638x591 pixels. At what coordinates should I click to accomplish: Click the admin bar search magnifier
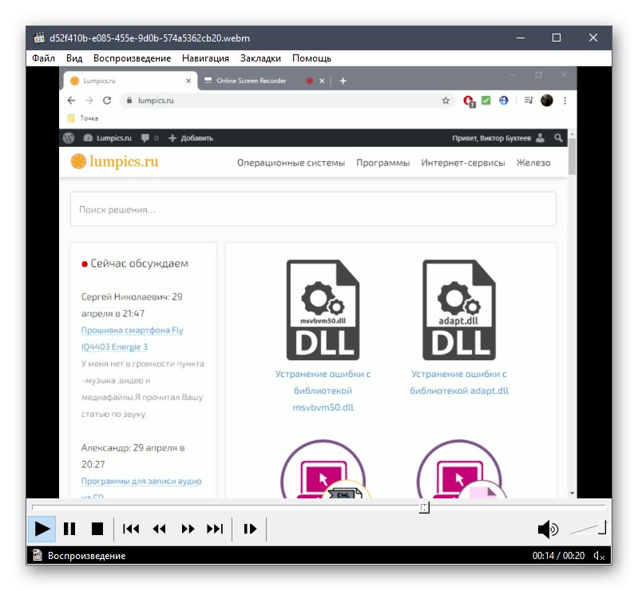click(x=558, y=138)
